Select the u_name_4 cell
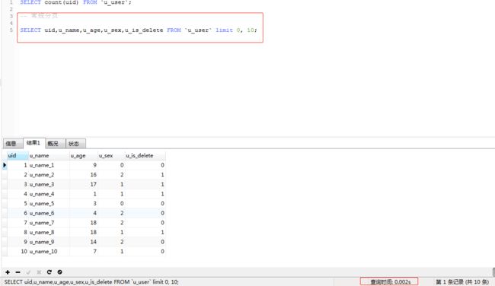The image size is (495, 286). tap(49, 194)
